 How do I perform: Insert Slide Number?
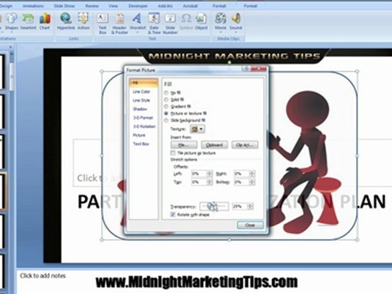coord(170,24)
